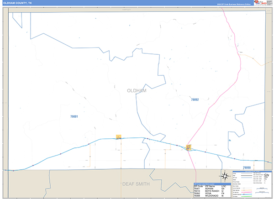Select the 79092 VEGA index row
Screen dimensions: 274x199
[x=212, y=194]
